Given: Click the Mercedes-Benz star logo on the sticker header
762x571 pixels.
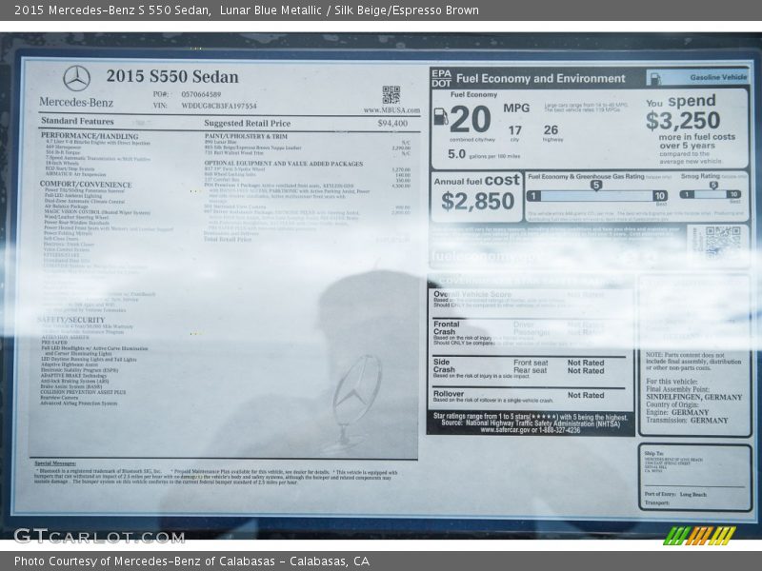Looking at the screenshot, I should 77,78.
